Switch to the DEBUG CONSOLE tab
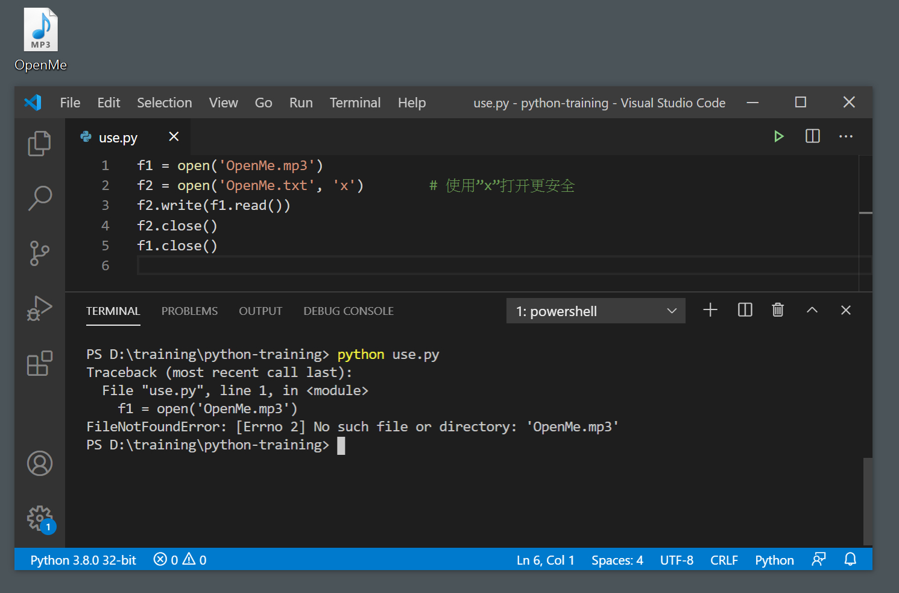Viewport: 899px width, 593px height. click(349, 311)
